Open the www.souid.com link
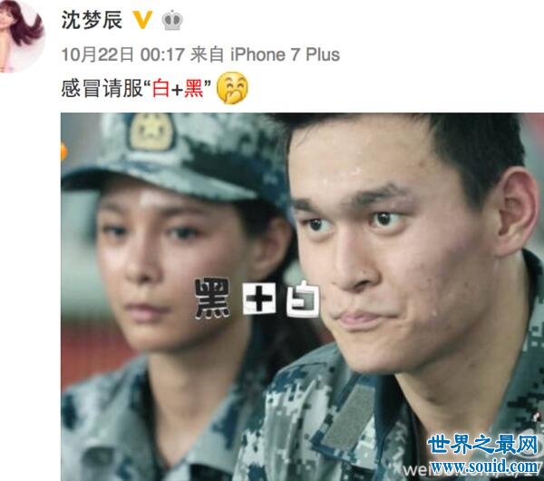 tap(485, 465)
